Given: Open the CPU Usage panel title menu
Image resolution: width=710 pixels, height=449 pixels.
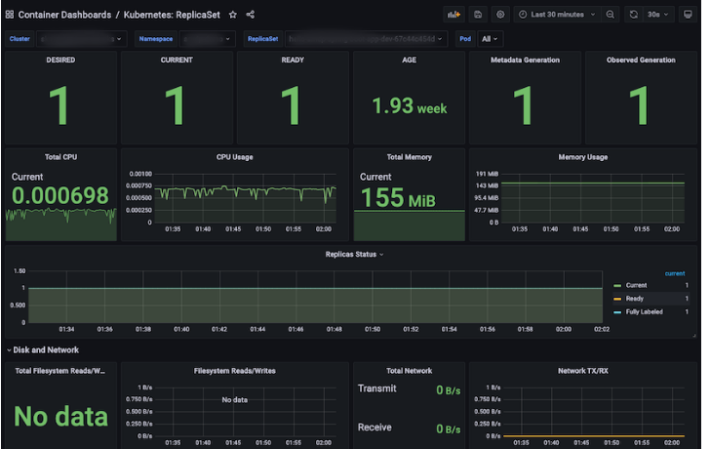Looking at the screenshot, I should [x=233, y=156].
